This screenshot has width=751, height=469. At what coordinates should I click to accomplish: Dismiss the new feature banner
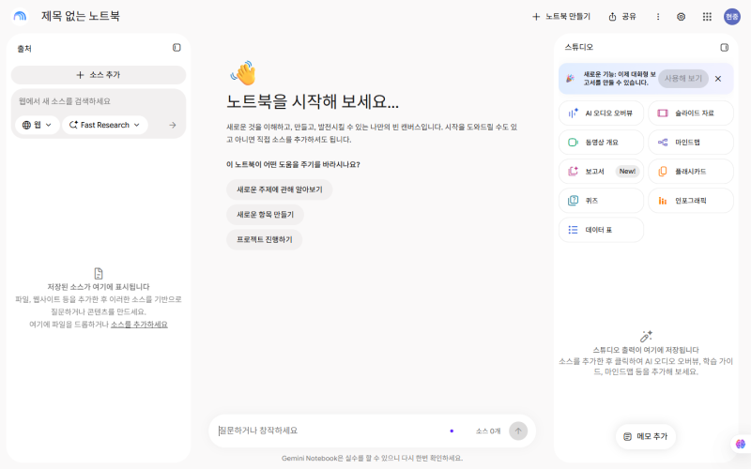(718, 79)
